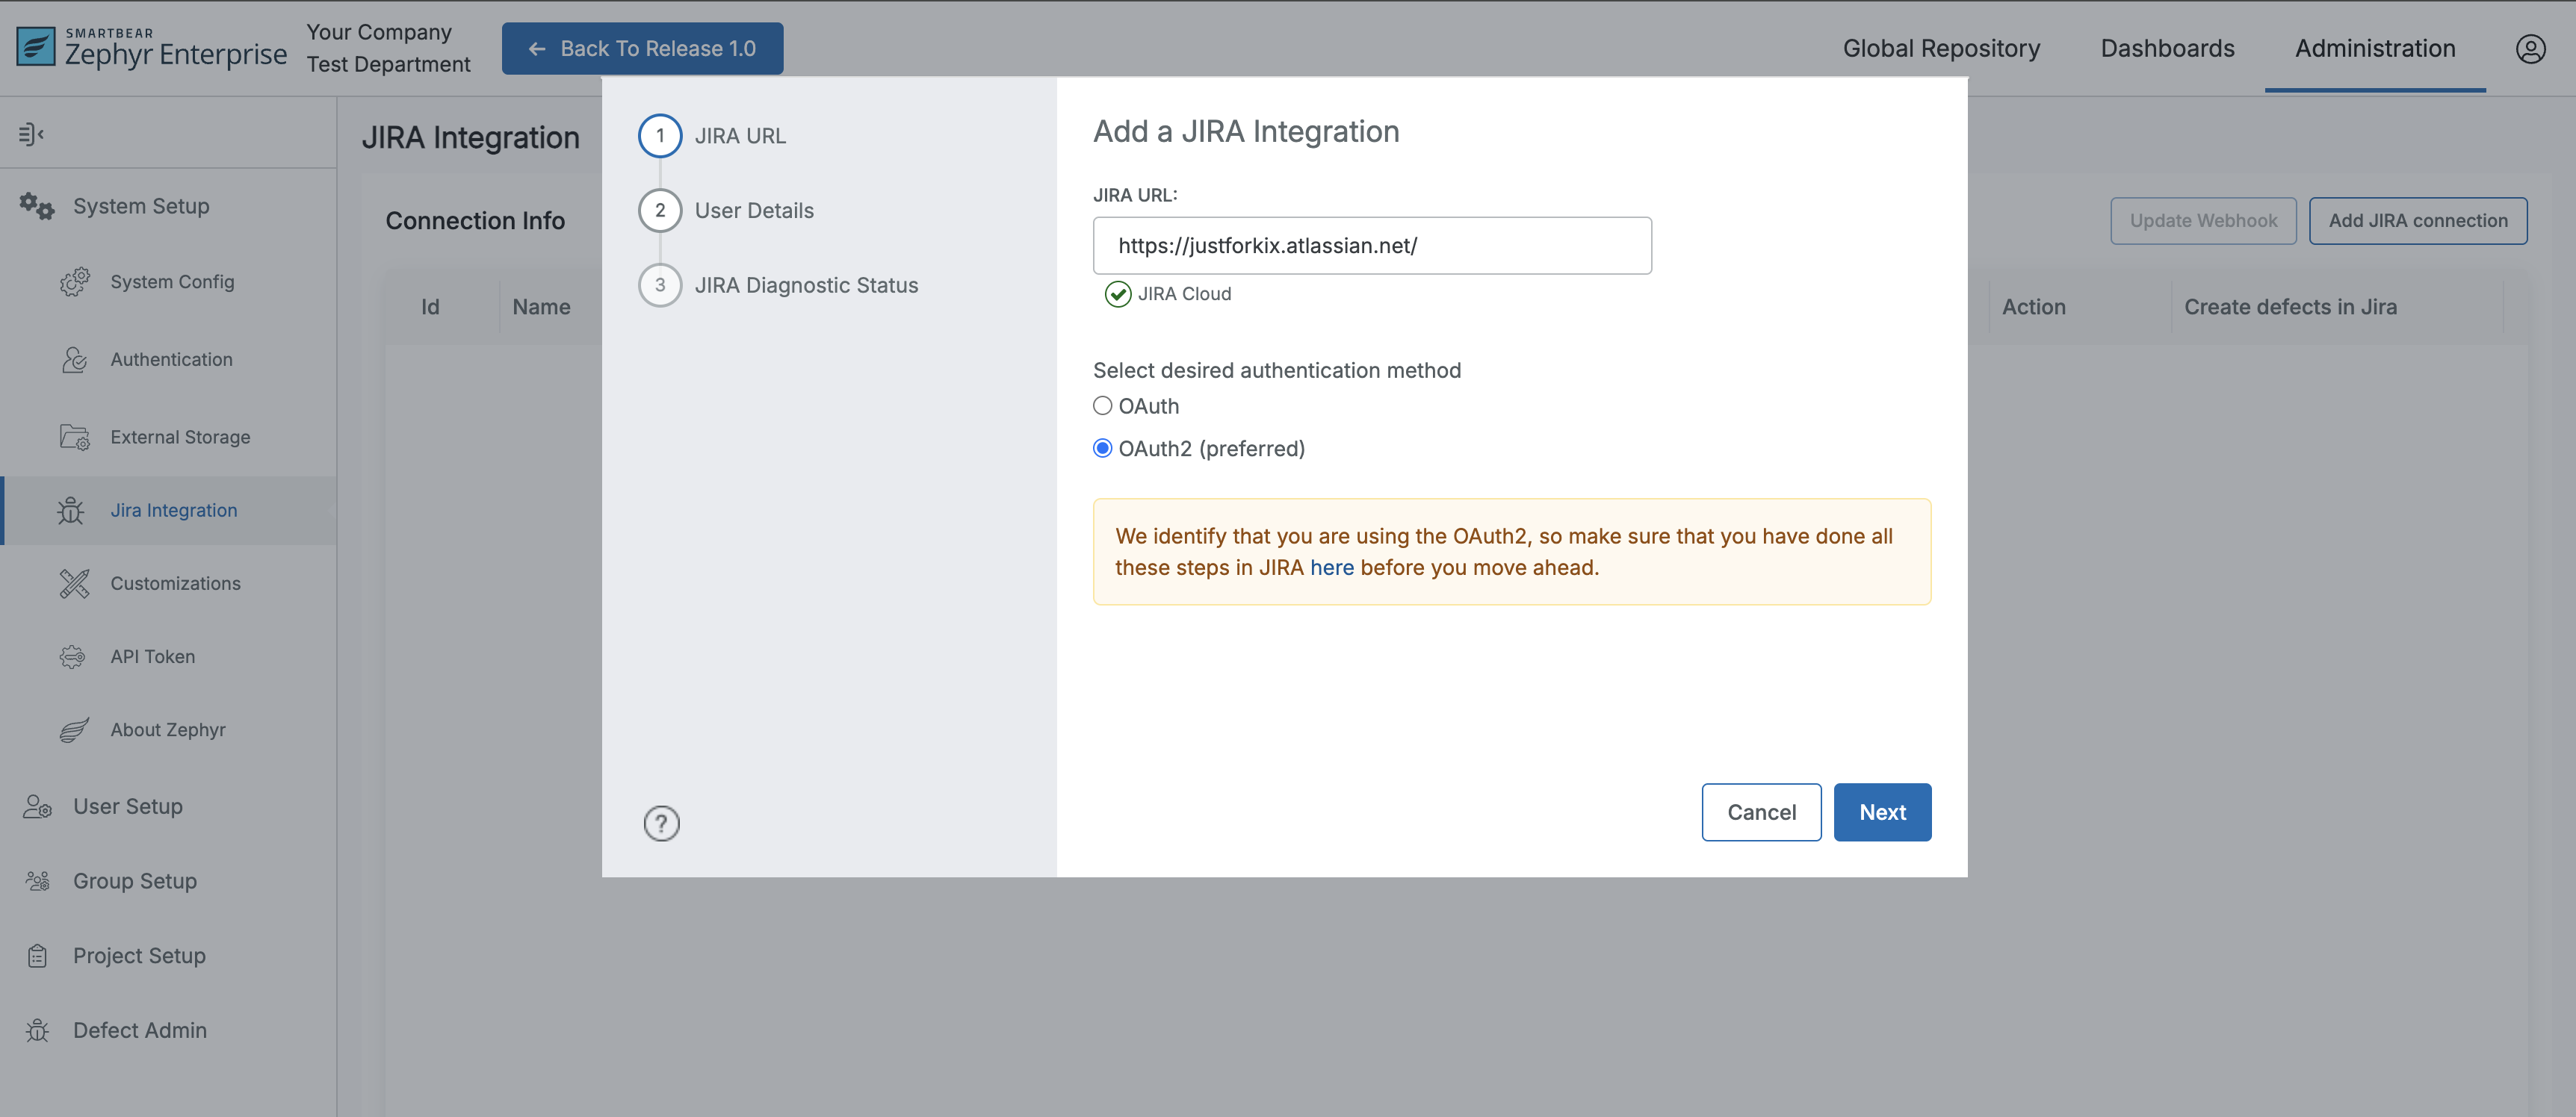2576x1117 pixels.
Task: Switch to the Administration tab
Action: [2374, 48]
